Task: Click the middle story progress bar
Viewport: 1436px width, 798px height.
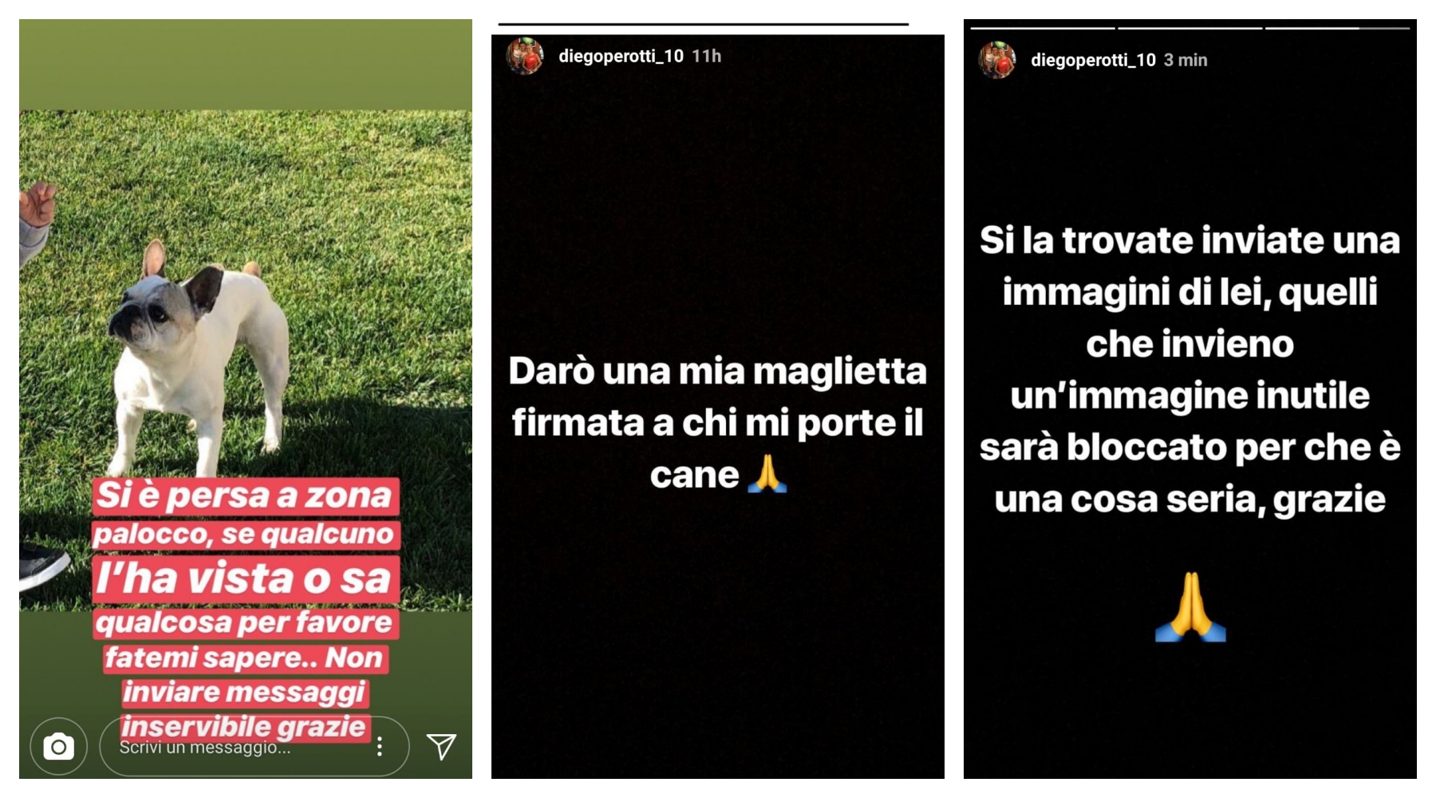Action: pyautogui.click(x=704, y=25)
